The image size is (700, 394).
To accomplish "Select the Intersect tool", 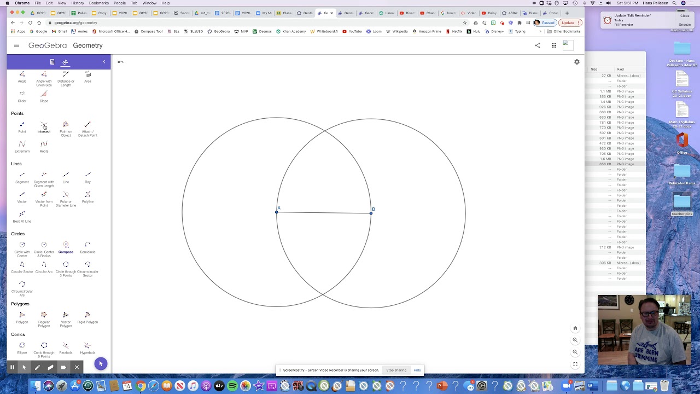I will tap(44, 128).
